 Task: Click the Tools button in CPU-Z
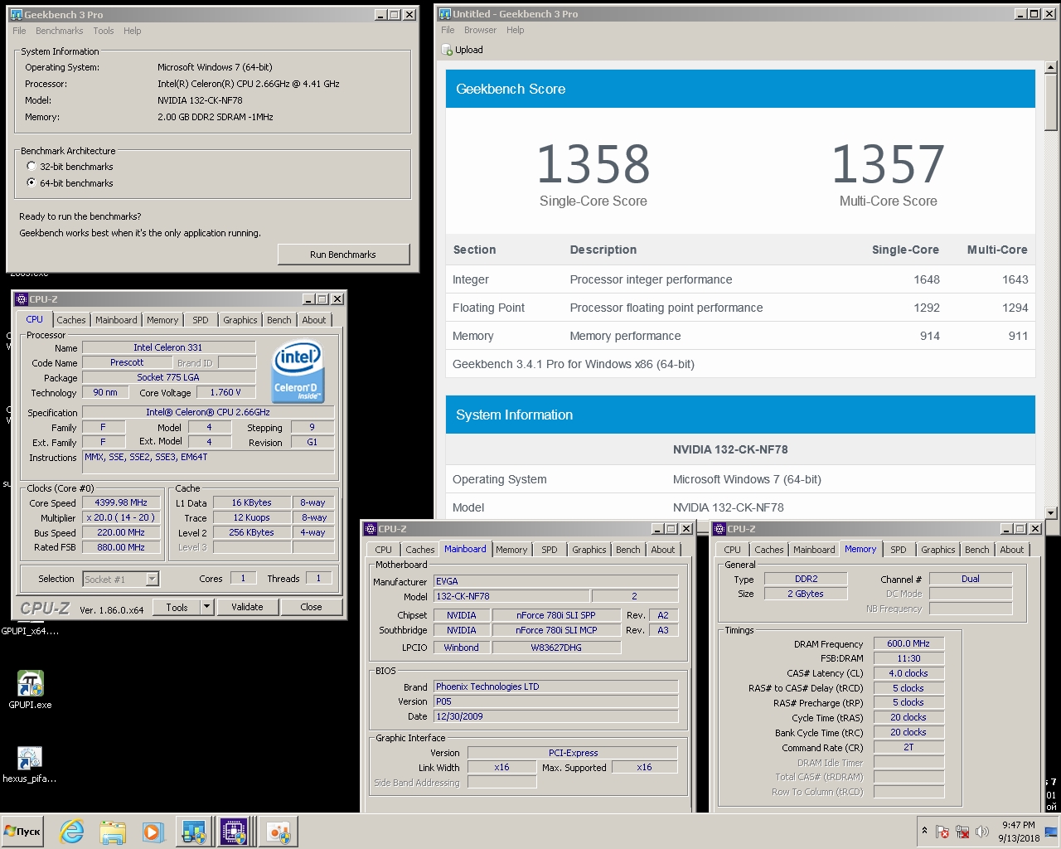click(177, 607)
